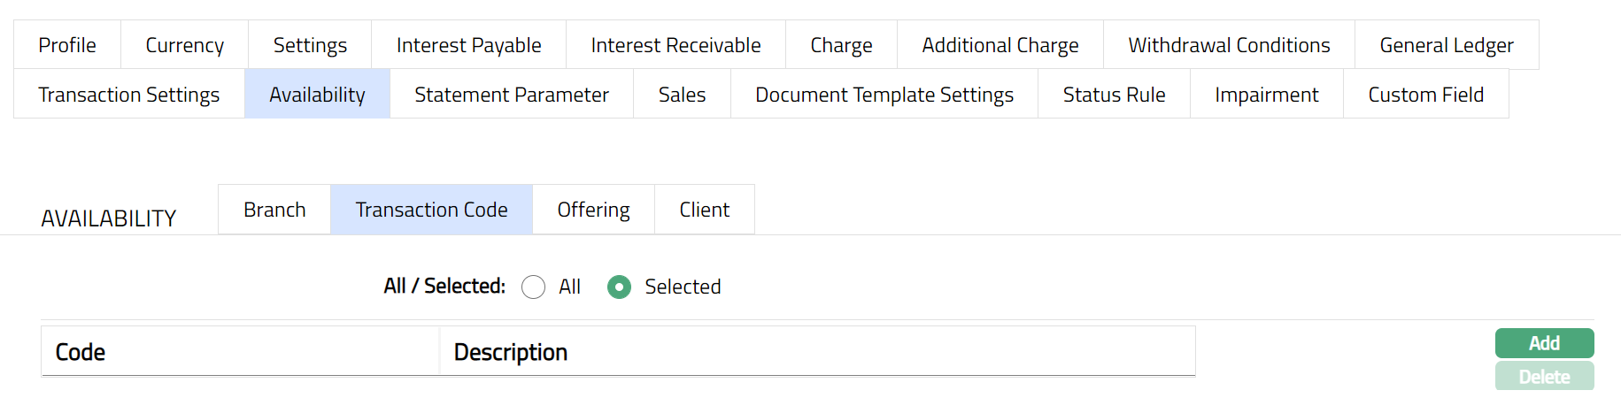
Task: Switch to Additional Charge tab
Action: tap(1000, 45)
